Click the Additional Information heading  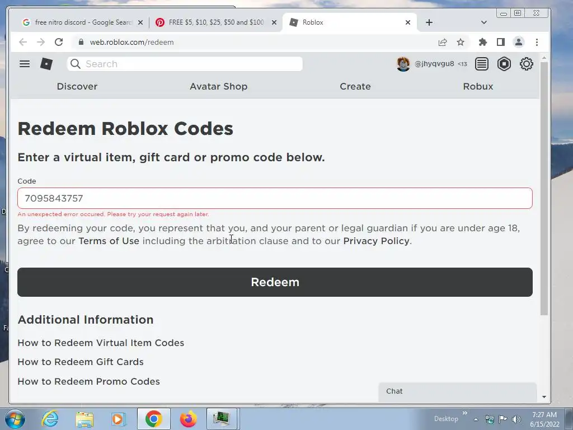86,320
